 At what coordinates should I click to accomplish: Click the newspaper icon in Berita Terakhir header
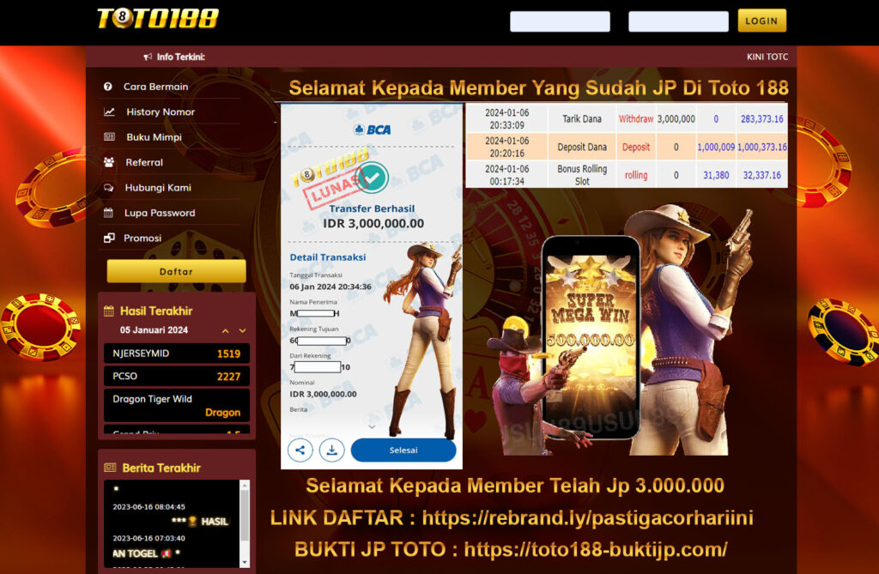[110, 468]
